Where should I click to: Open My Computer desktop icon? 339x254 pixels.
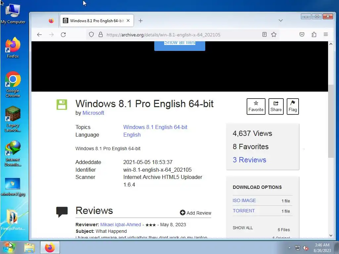[13, 14]
